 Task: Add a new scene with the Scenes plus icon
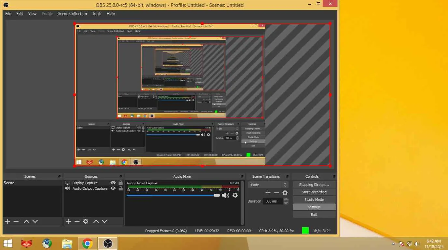[7, 221]
